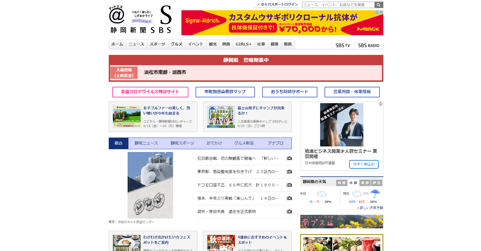Image resolution: width=481 pixels, height=251 pixels.
Task: Open the food photos banner image
Action: pyautogui.click(x=342, y=243)
